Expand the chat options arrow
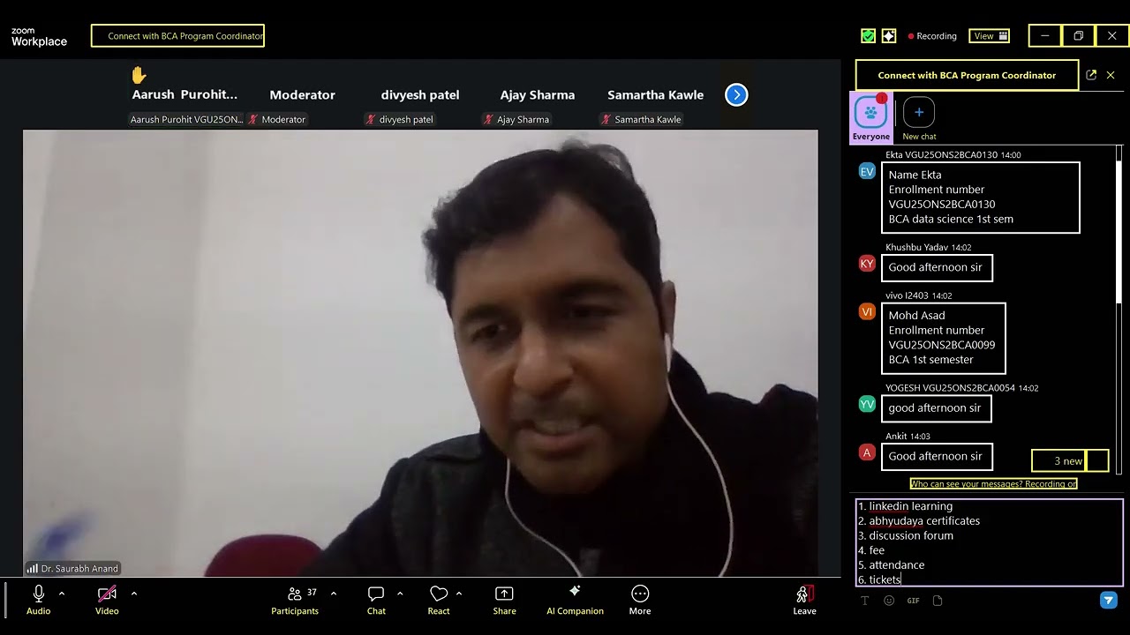Screen dimensions: 1130x635 point(400,594)
